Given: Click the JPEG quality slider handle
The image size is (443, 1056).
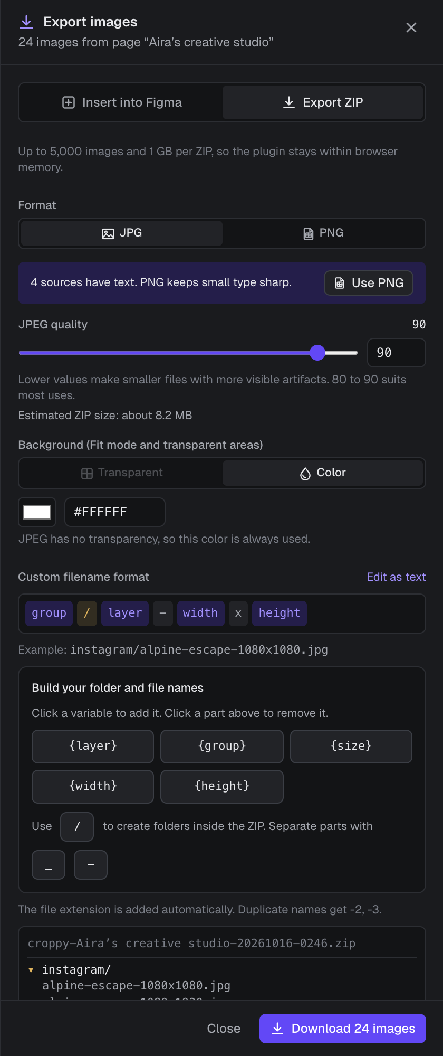Looking at the screenshot, I should (x=317, y=353).
